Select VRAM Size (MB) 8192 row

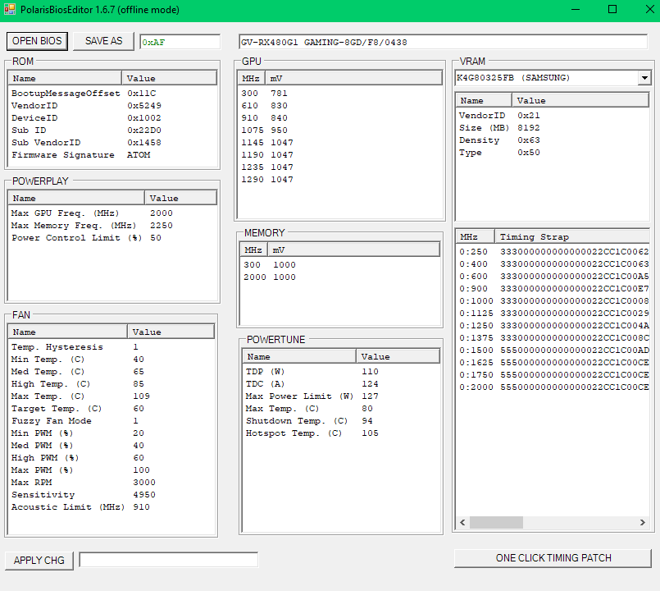[x=553, y=128]
